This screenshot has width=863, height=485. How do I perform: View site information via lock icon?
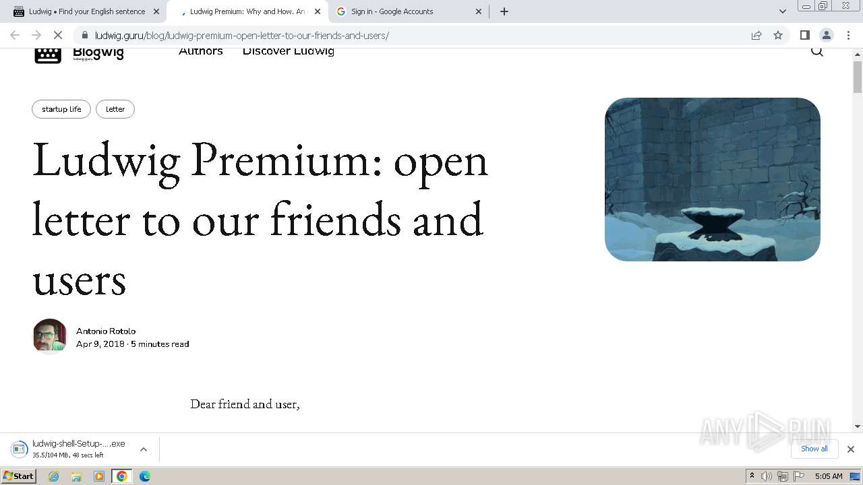[x=85, y=35]
